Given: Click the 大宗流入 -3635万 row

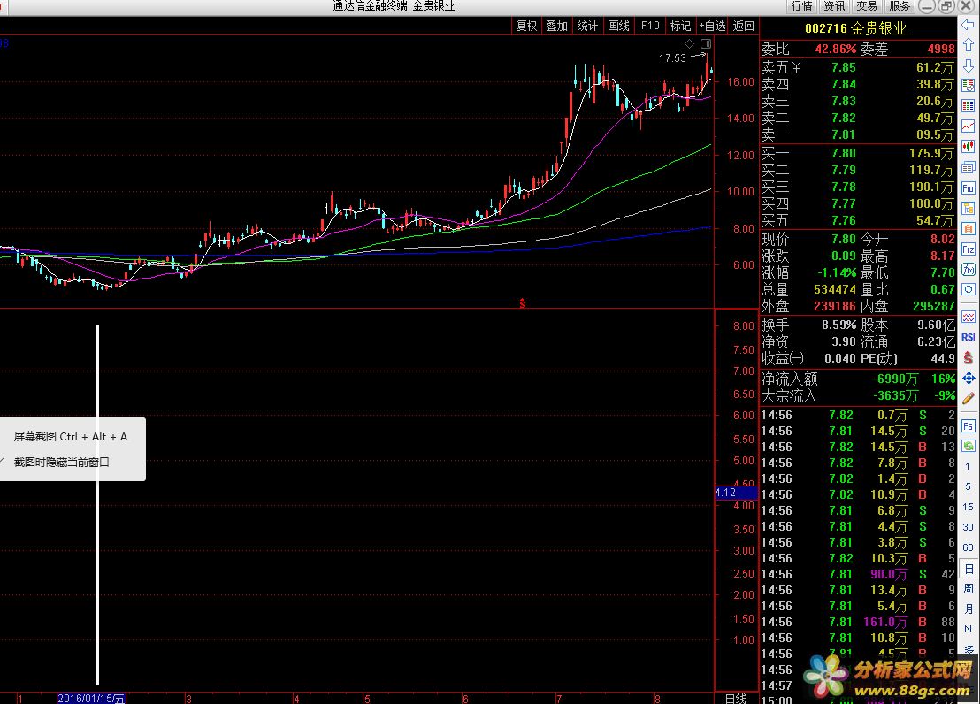Looking at the screenshot, I should click(858, 395).
